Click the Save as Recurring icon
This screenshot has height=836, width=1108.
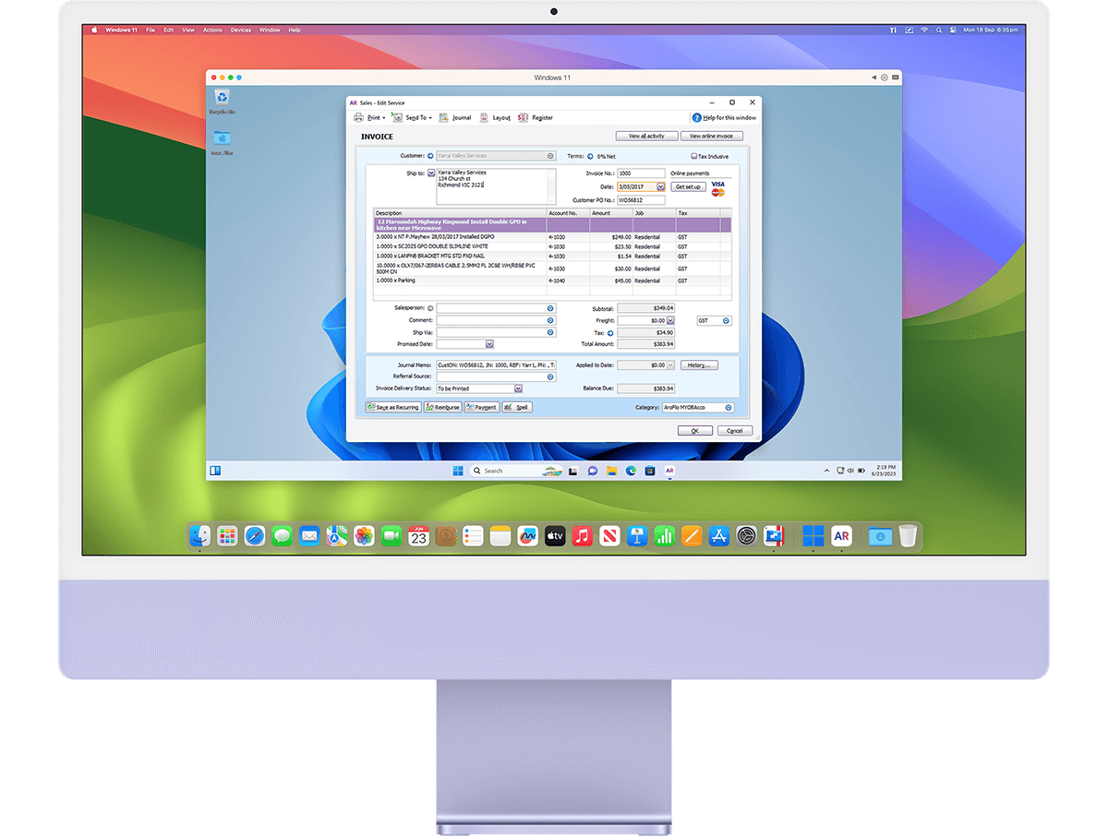[x=370, y=407]
